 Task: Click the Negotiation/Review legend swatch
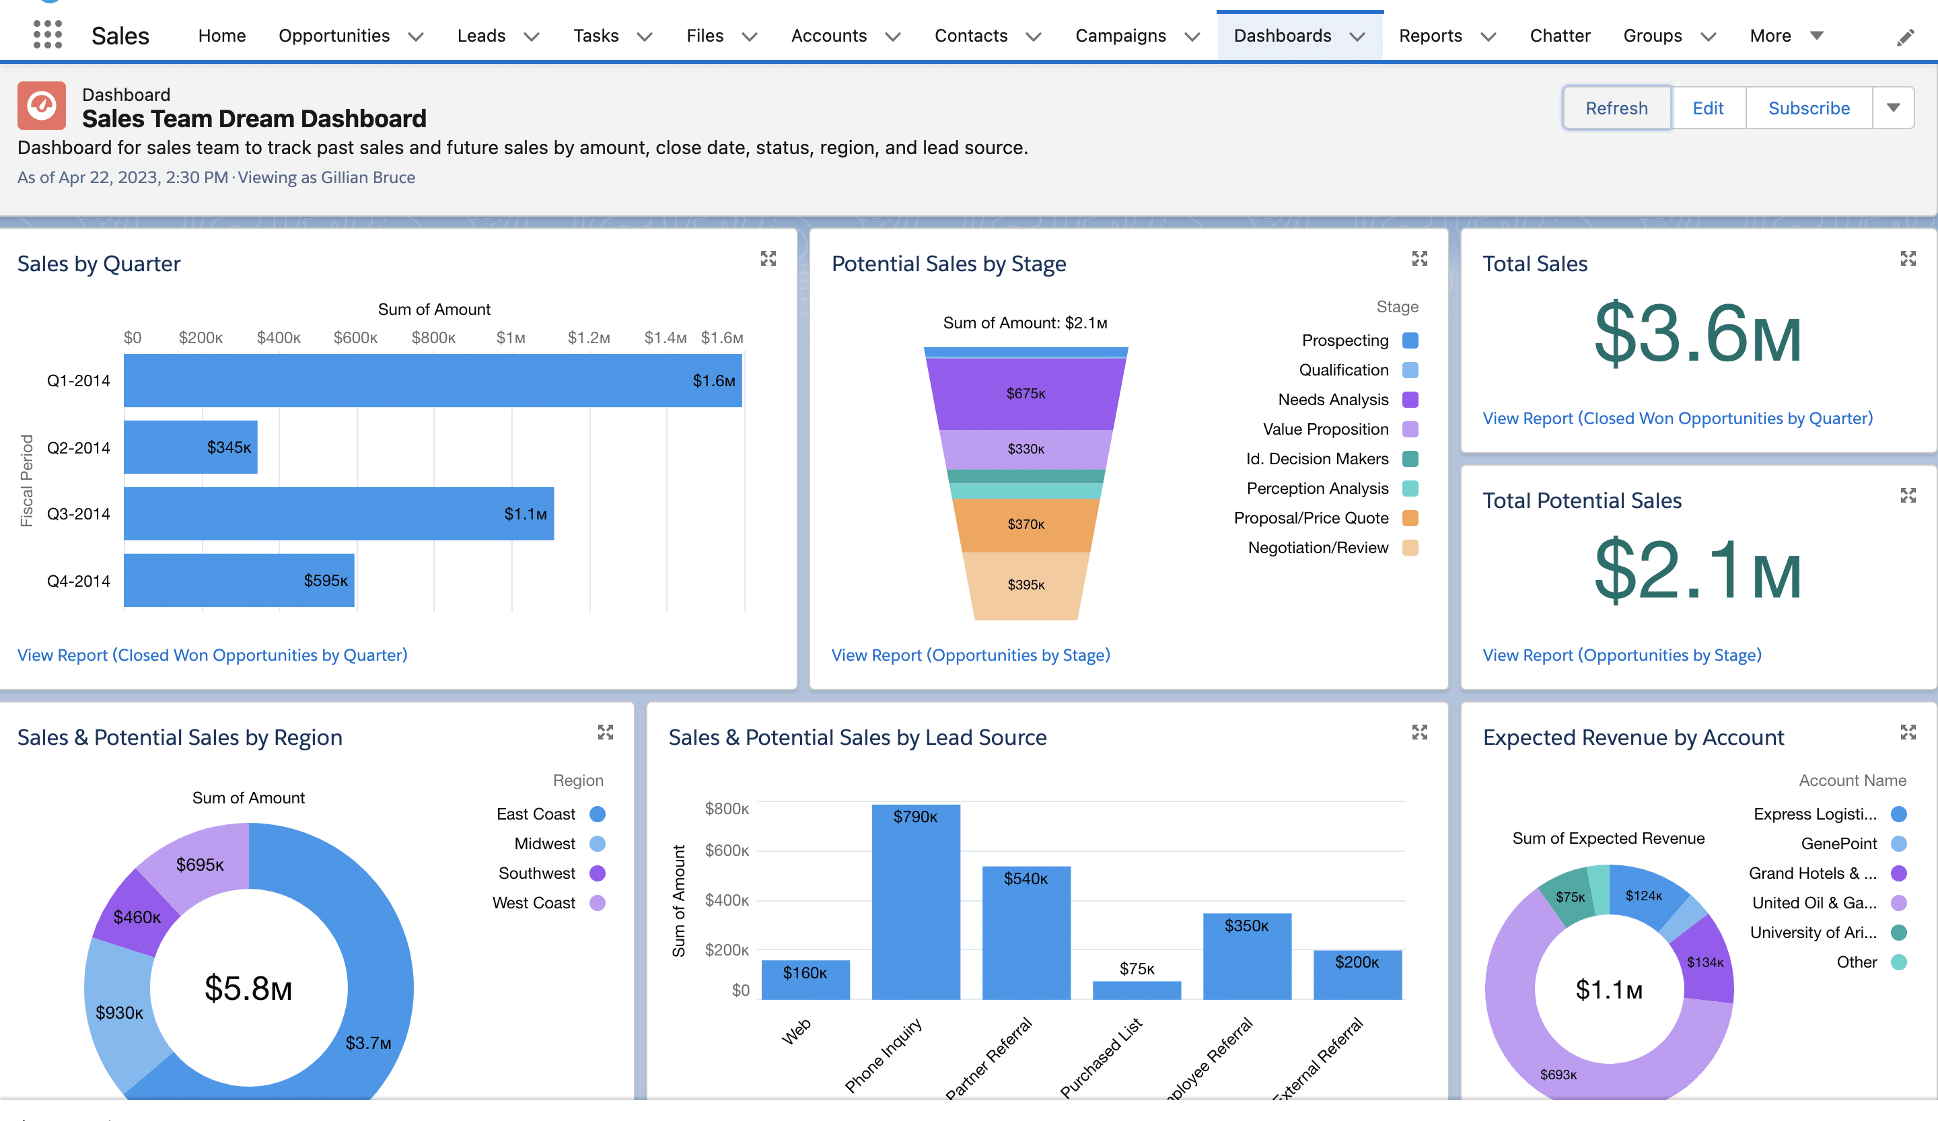(x=1410, y=548)
